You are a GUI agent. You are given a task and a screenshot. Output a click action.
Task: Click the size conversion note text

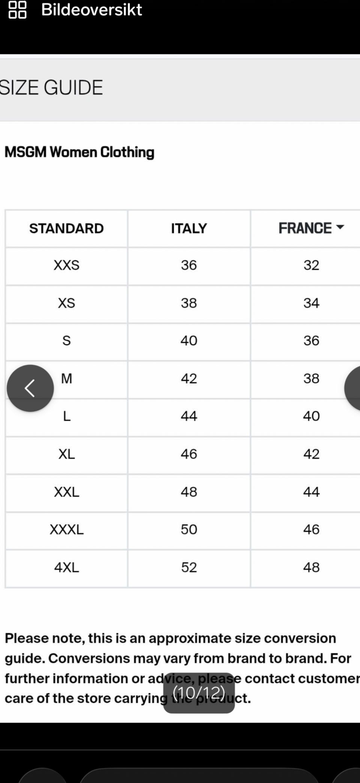click(x=182, y=668)
